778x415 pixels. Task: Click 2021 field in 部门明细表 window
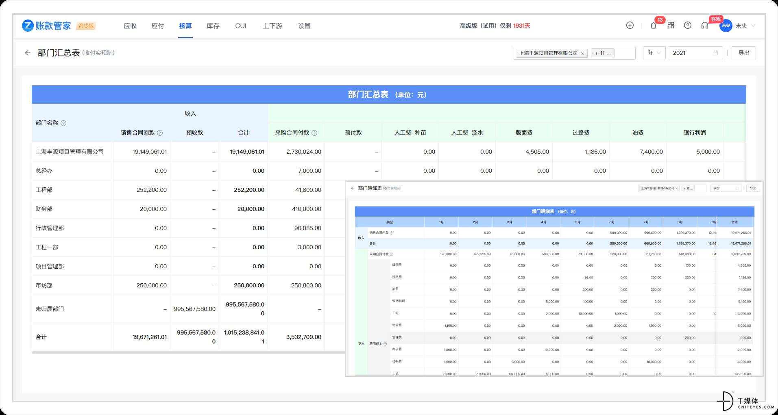click(726, 188)
